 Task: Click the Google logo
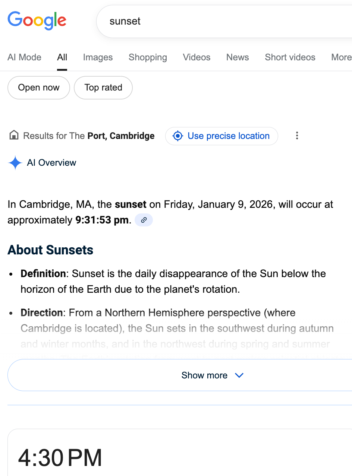pyautogui.click(x=37, y=21)
